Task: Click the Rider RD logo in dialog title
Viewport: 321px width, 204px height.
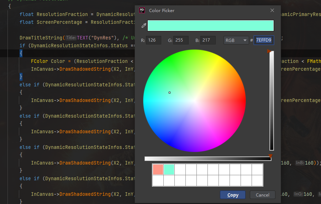Action: coord(142,10)
